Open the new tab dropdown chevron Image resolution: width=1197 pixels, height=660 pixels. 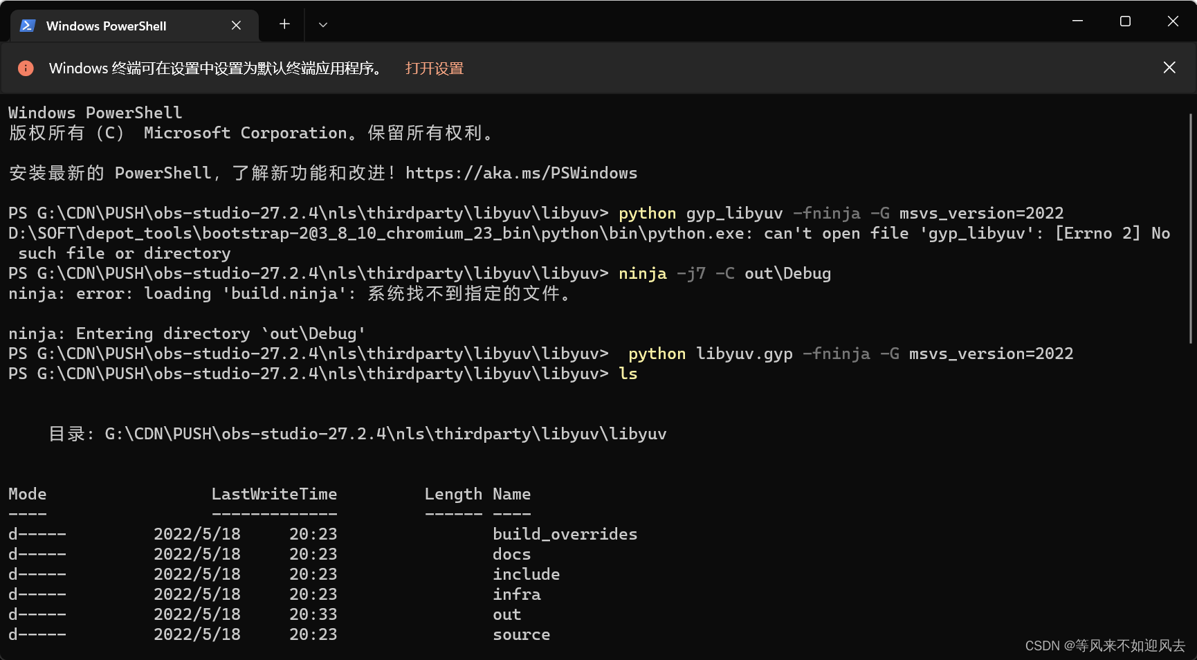322,24
